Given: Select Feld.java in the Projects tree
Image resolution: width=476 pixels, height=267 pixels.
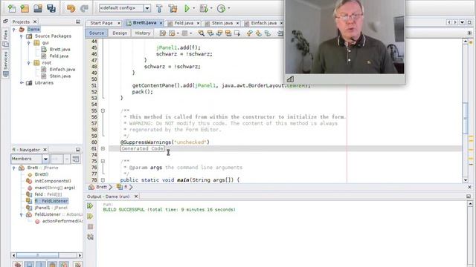Looking at the screenshot, I should point(59,56).
